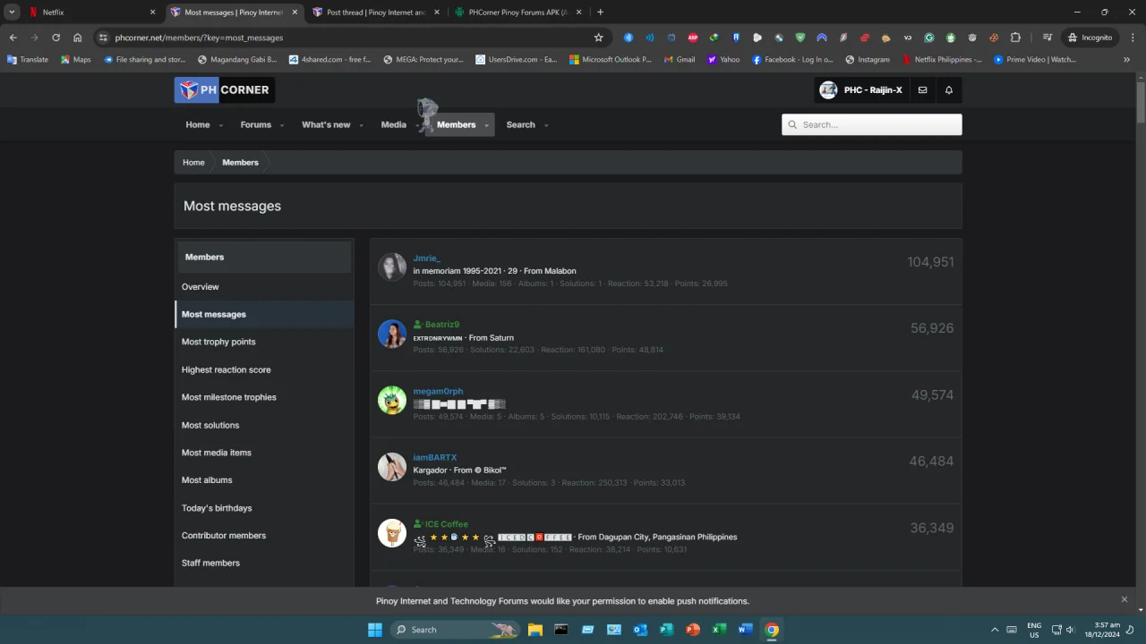This screenshot has height=644, width=1146.
Task: Open the Incognito profile indicator
Action: pos(1090,38)
